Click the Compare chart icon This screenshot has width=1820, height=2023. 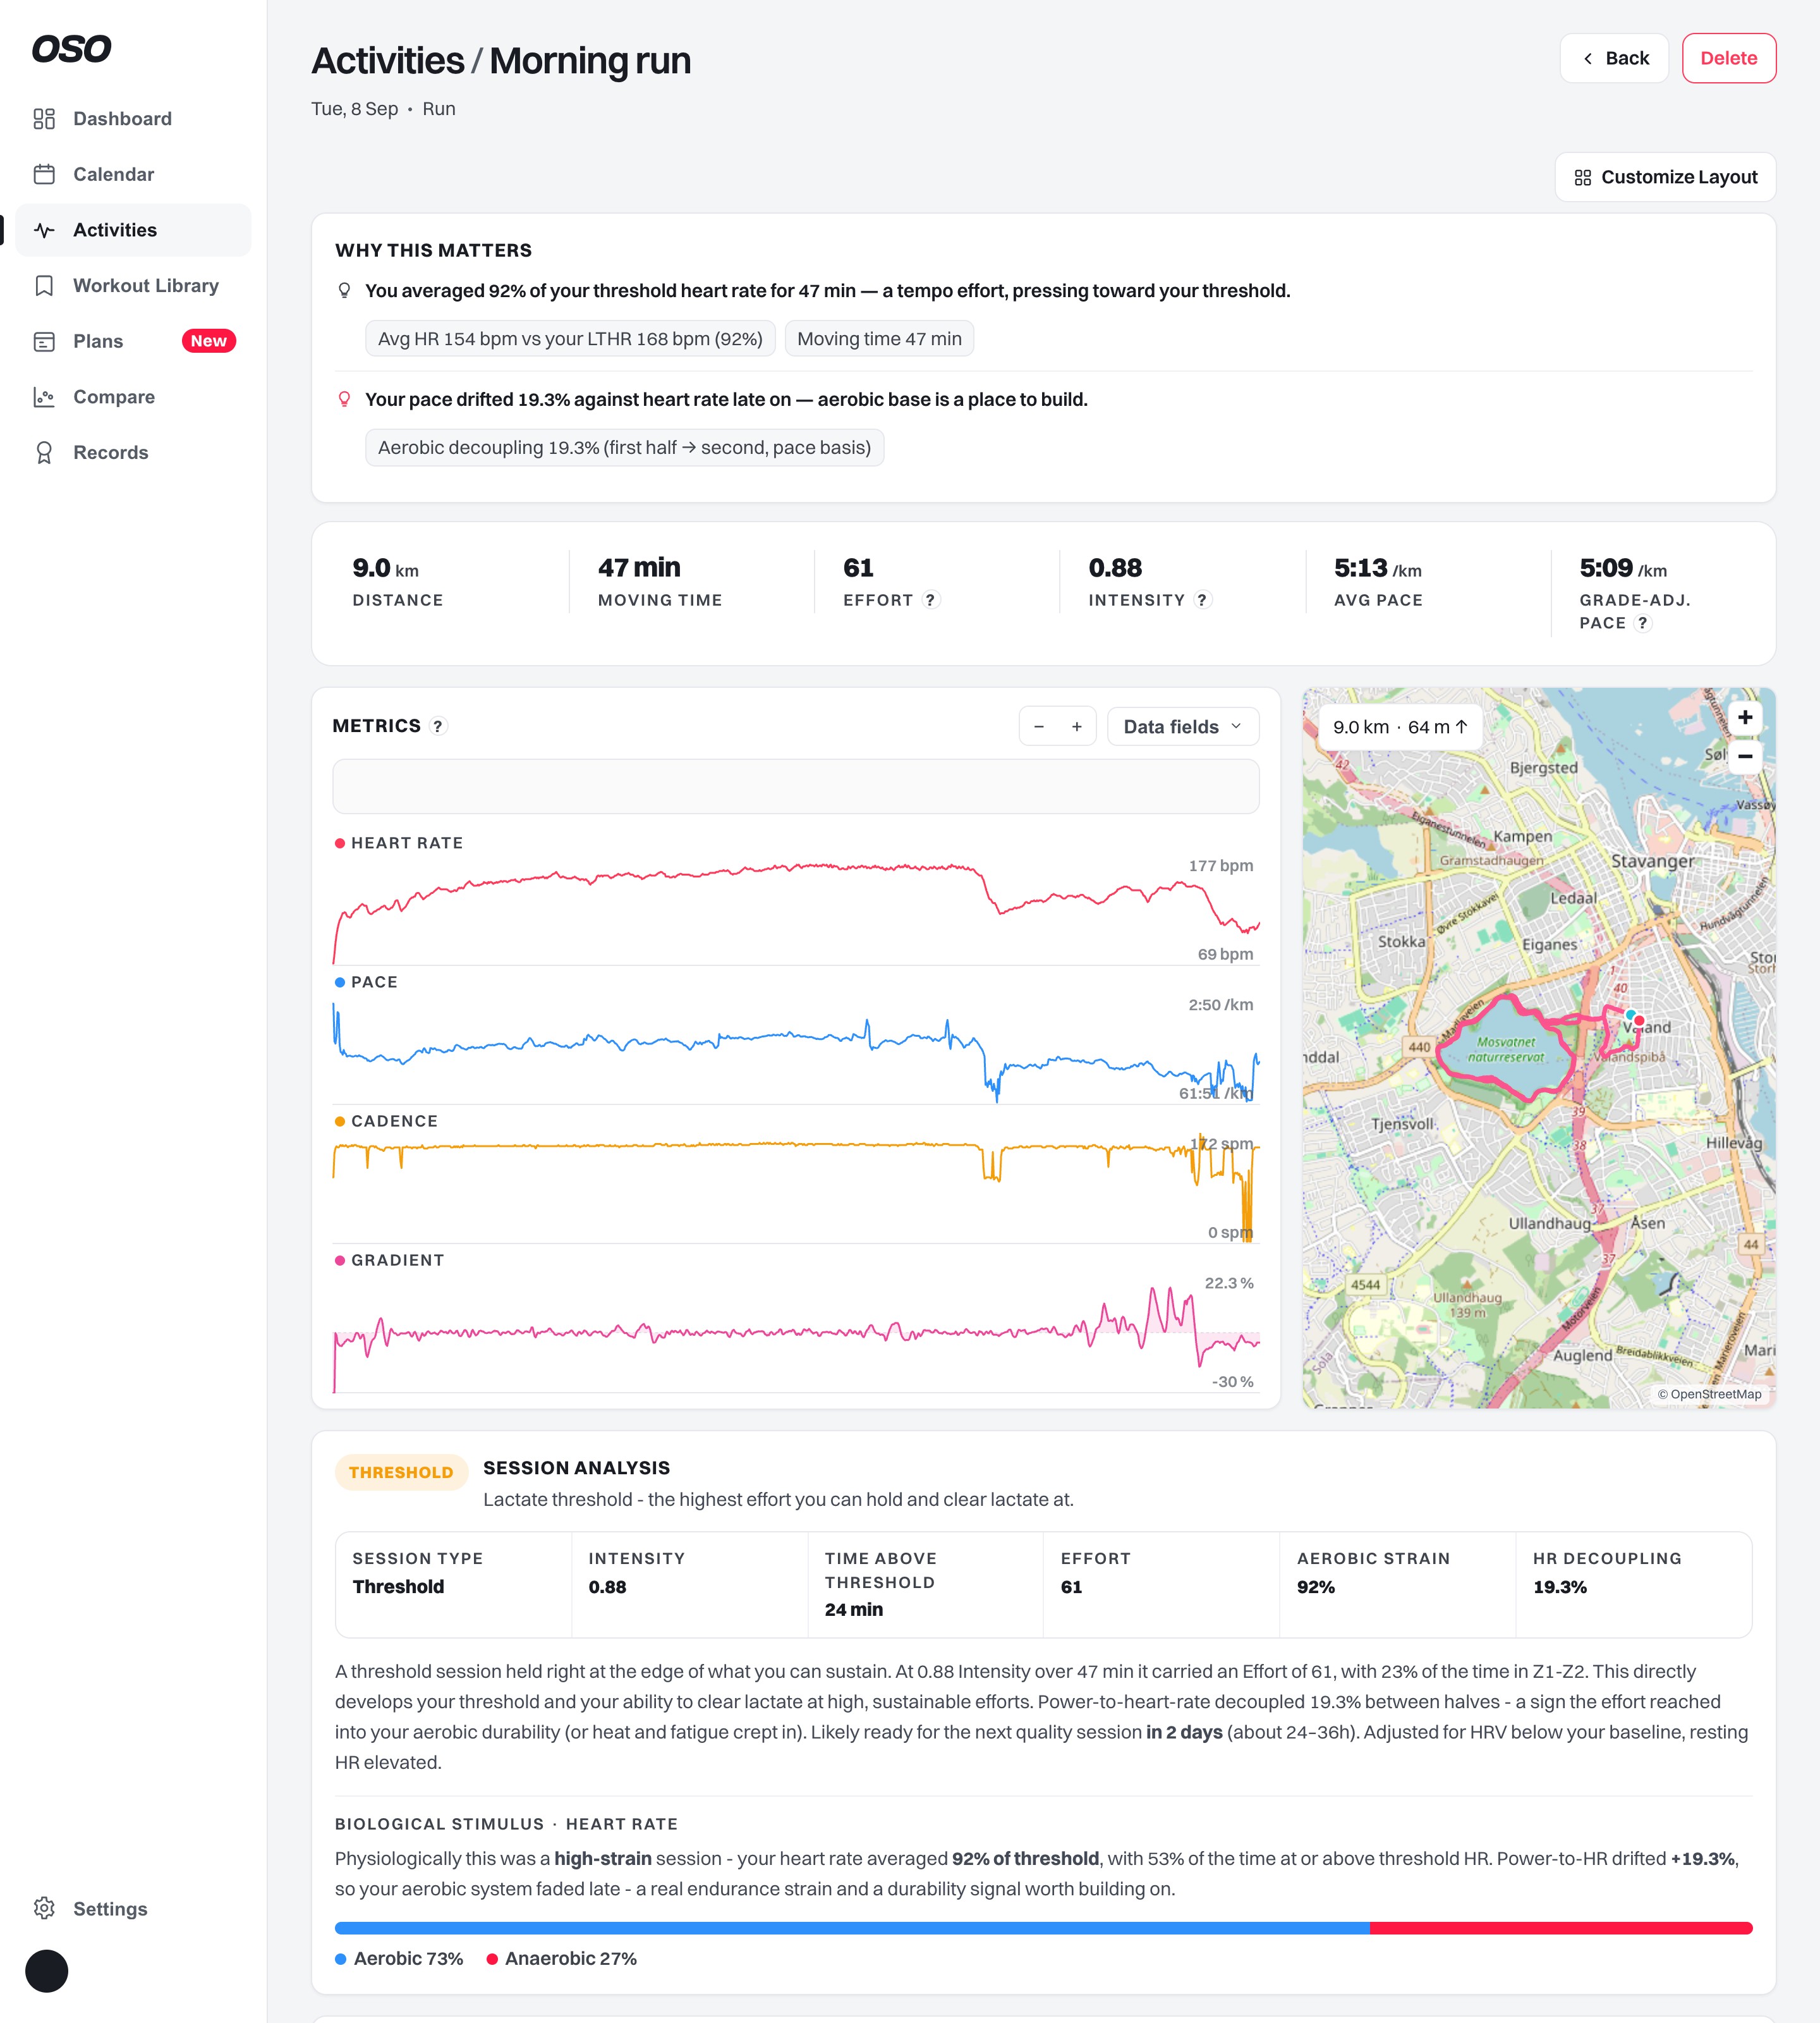point(44,397)
